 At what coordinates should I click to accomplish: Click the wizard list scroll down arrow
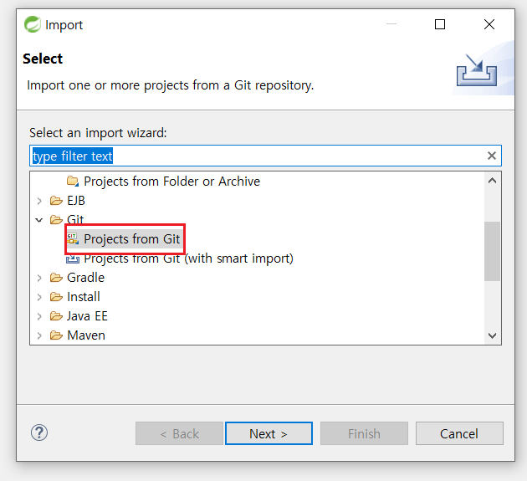(493, 335)
